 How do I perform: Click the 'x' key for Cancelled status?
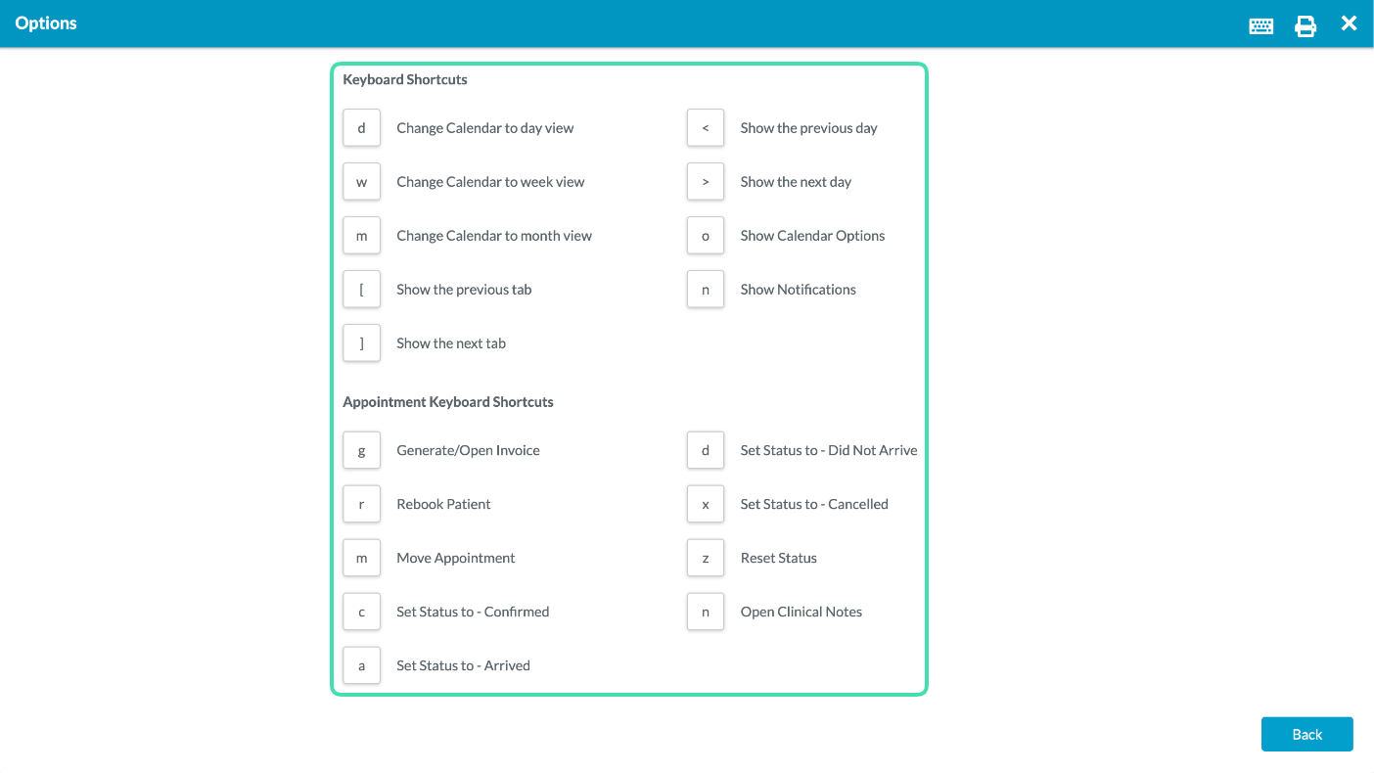[706, 504]
